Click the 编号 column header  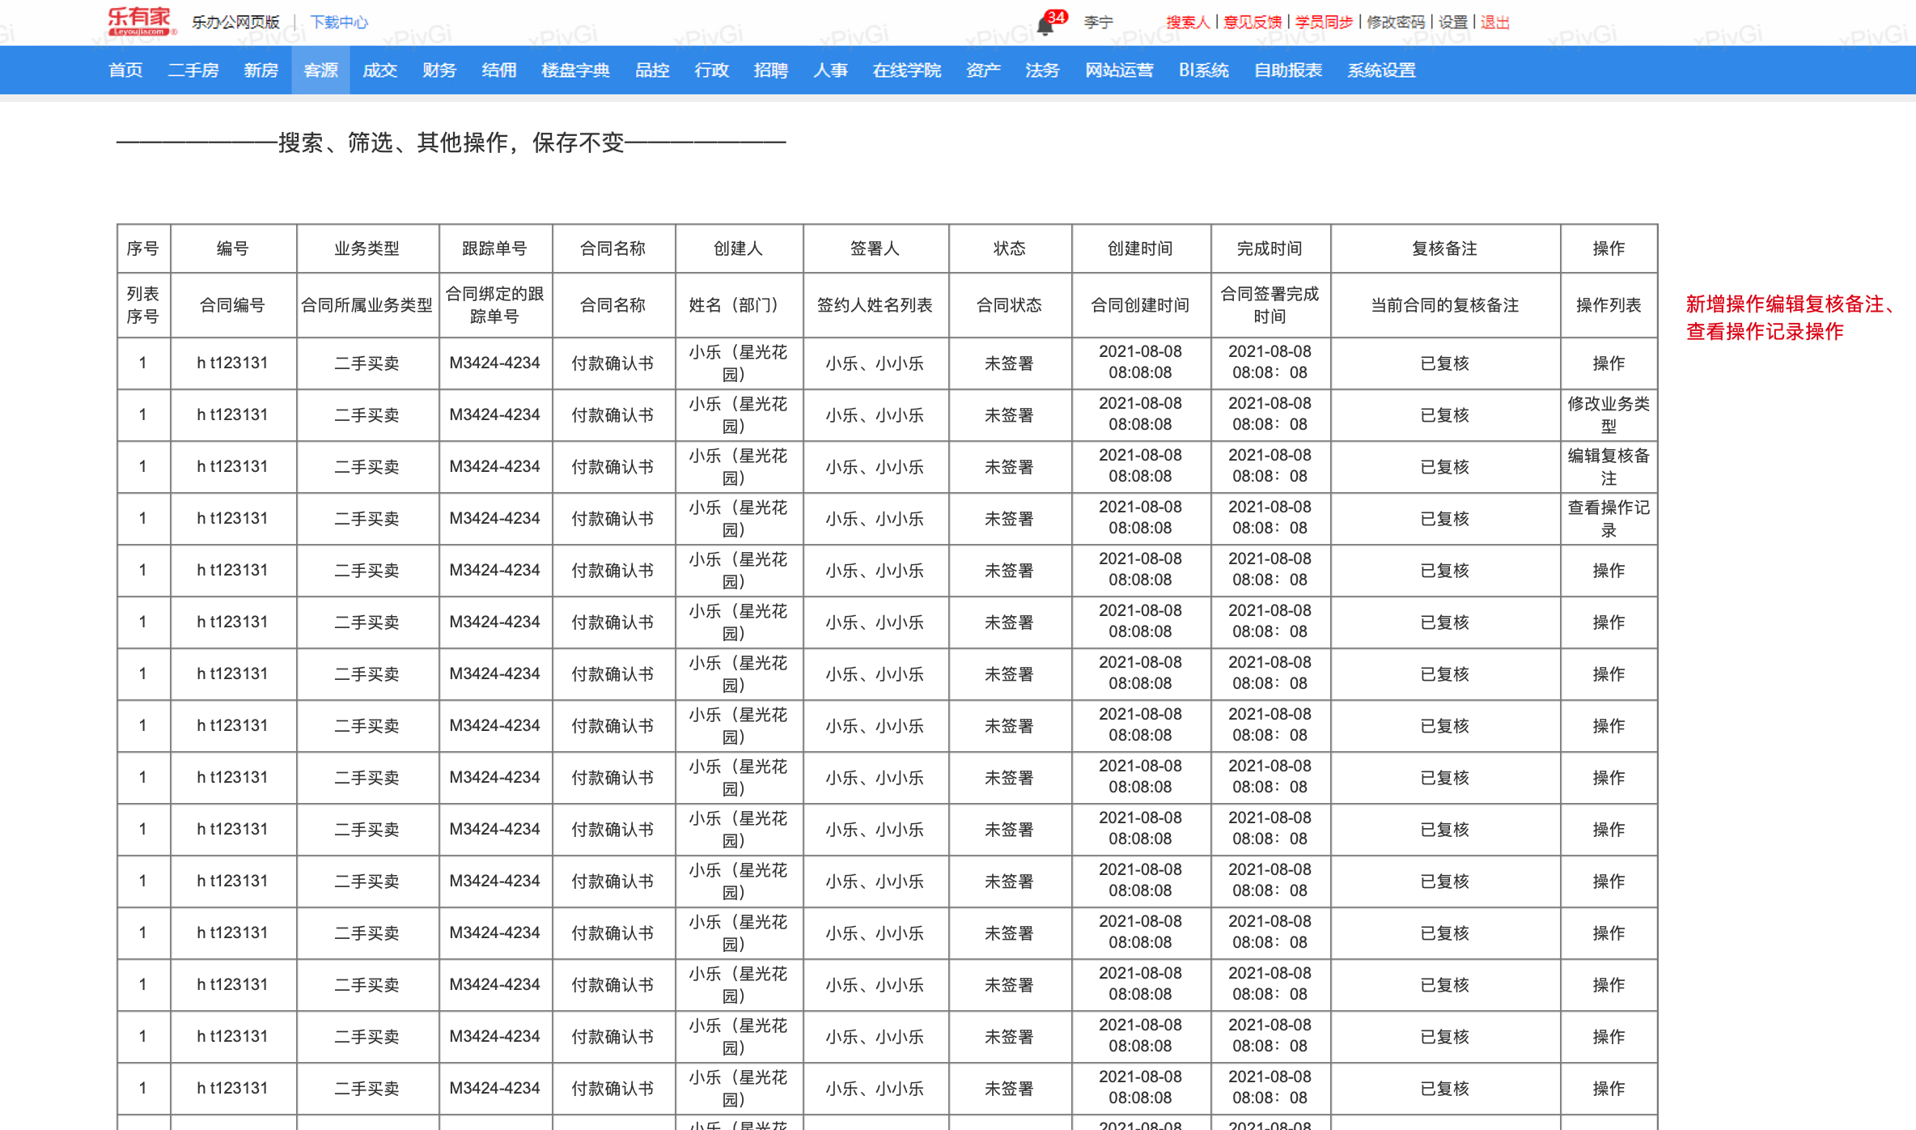[233, 249]
